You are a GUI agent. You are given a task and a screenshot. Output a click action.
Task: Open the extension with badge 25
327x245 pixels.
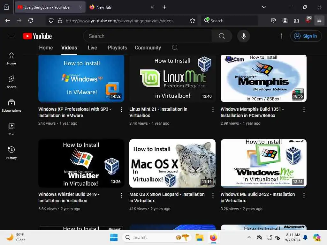[308, 20]
